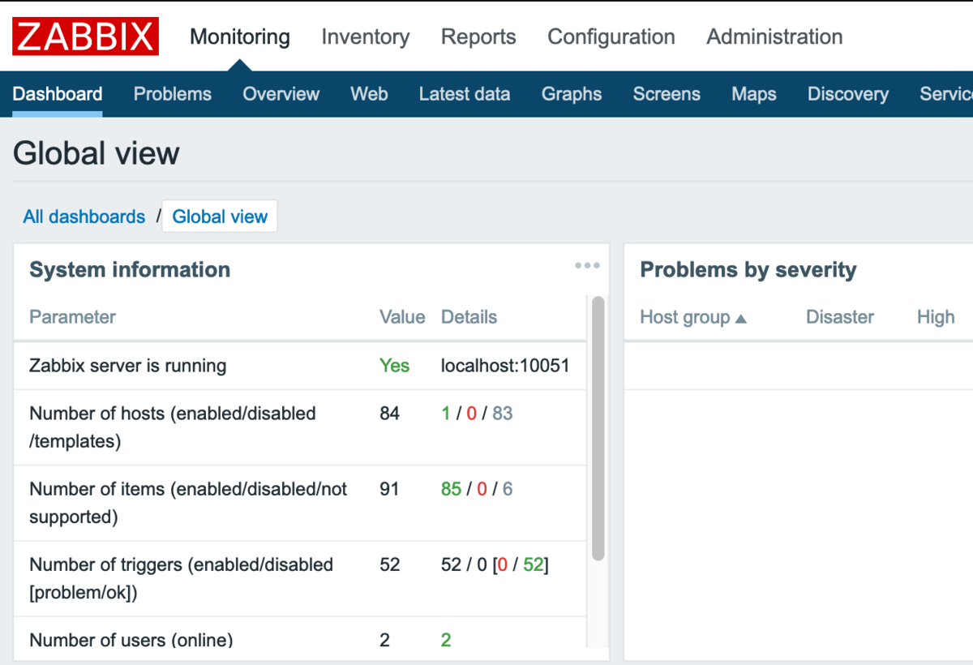973x665 pixels.
Task: Click the 'Number of users (online)' label
Action: (131, 640)
